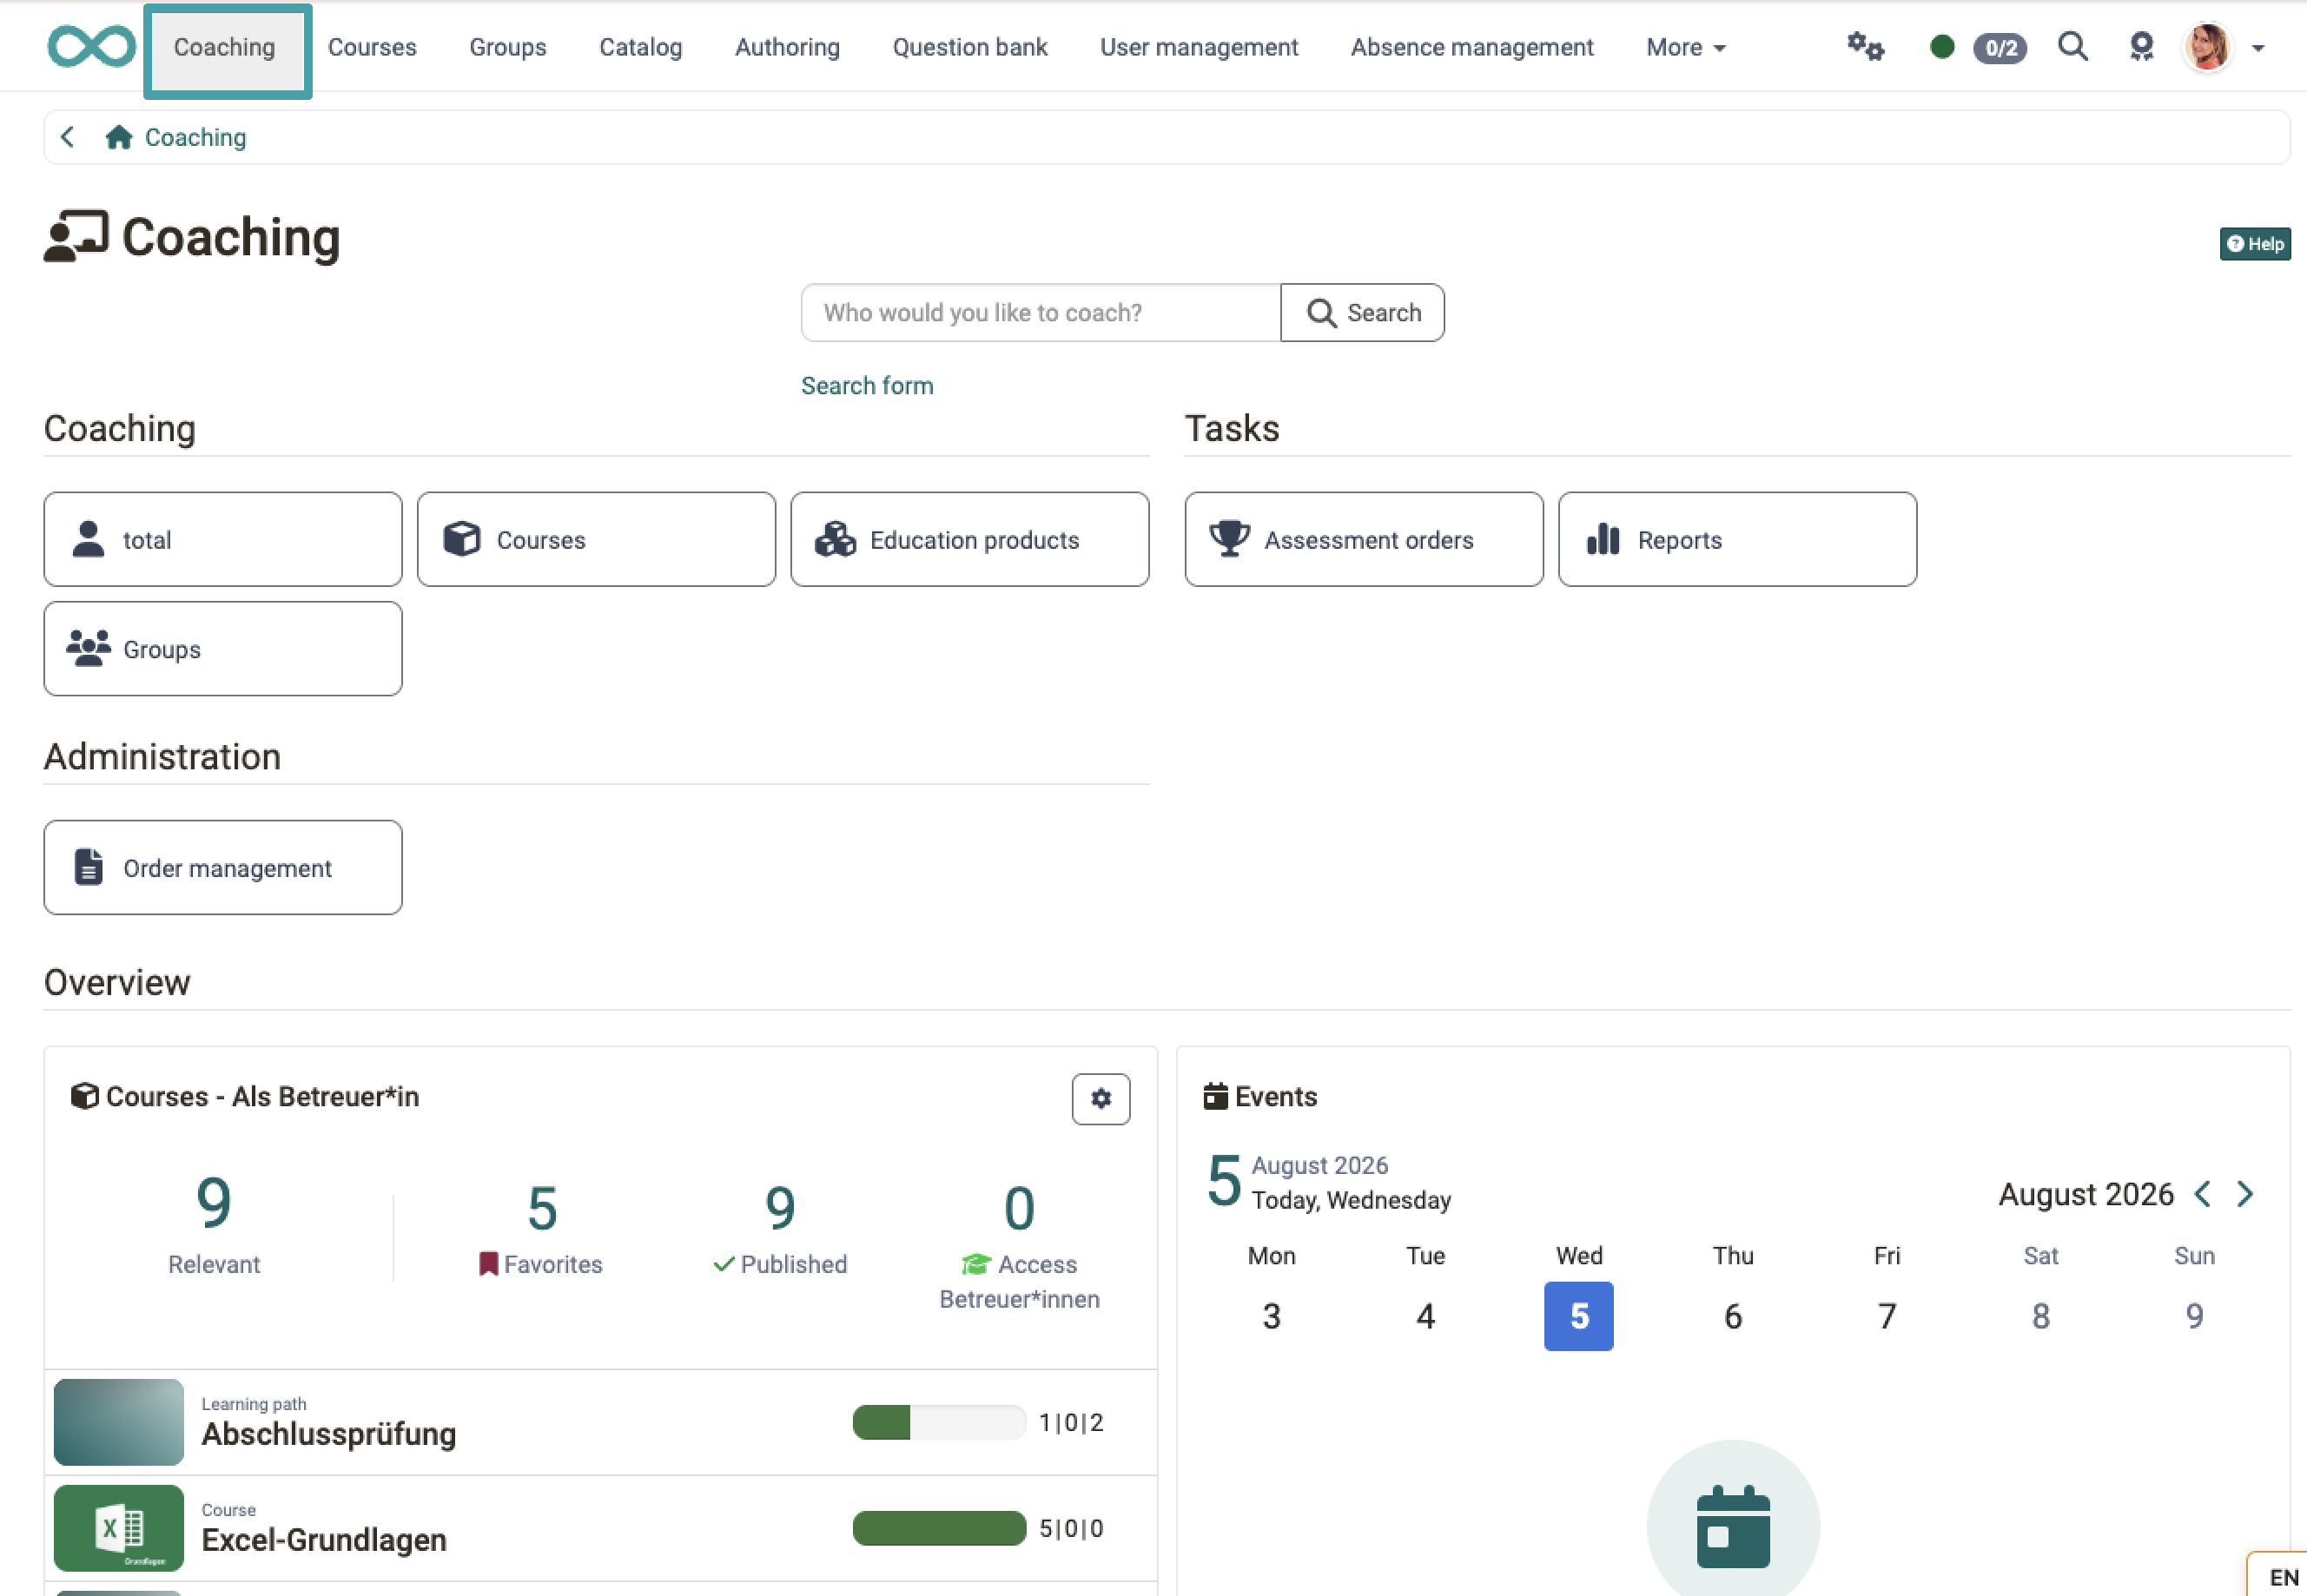Click the large calendar icon in Events
This screenshot has height=1596, width=2307.
pos(1733,1526)
